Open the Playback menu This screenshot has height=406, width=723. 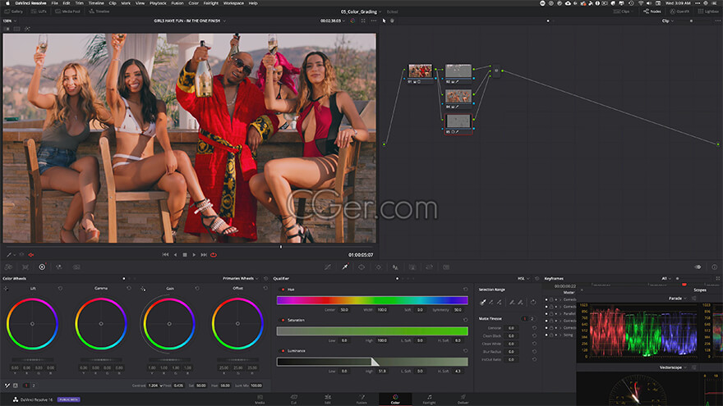158,3
